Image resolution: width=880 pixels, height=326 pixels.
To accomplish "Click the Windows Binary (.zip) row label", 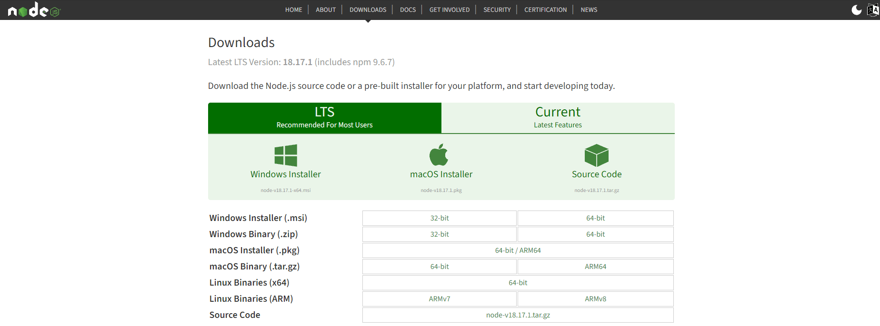I will 254,234.
